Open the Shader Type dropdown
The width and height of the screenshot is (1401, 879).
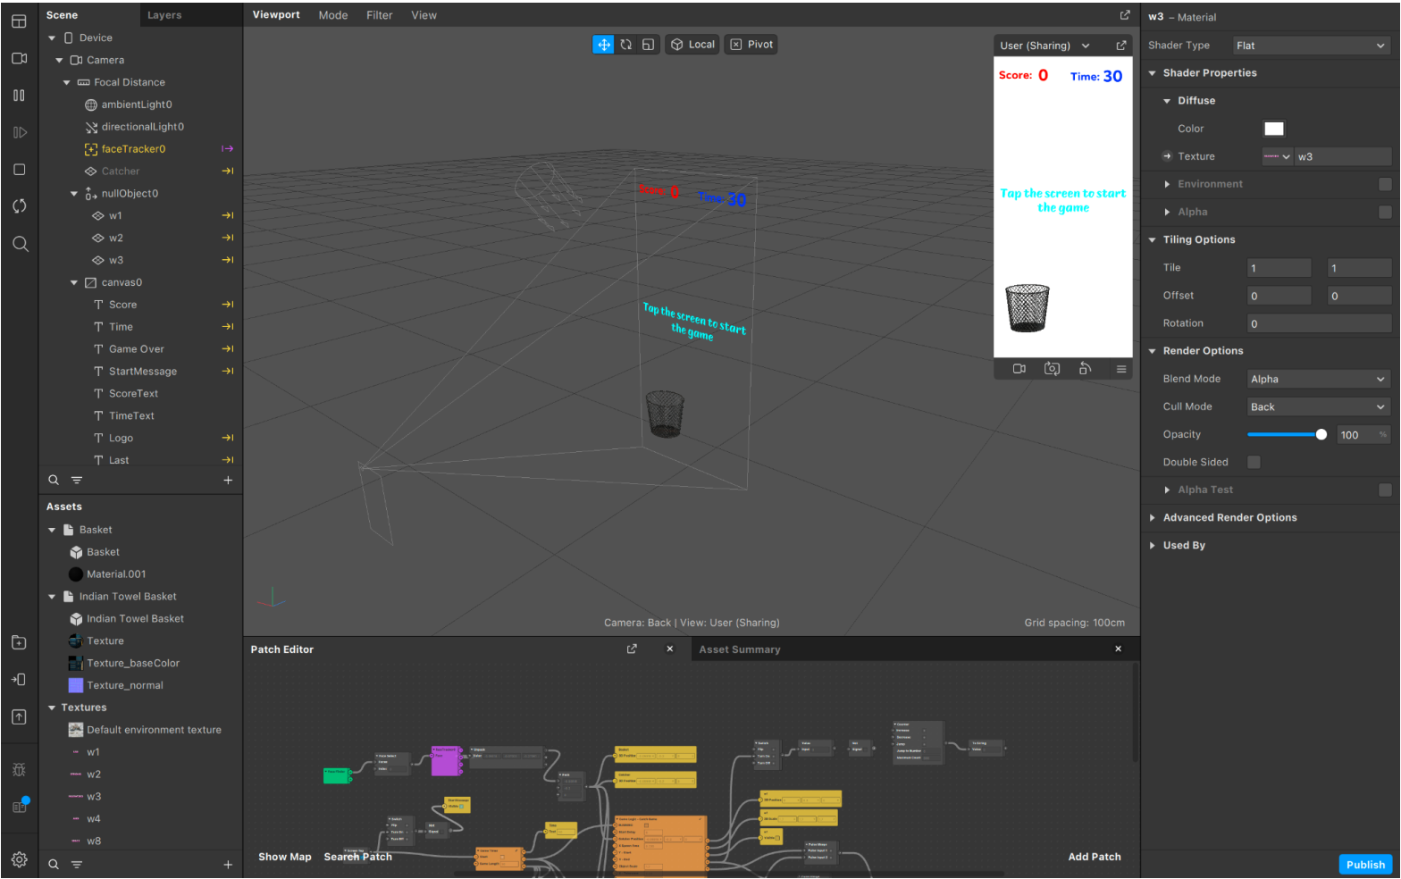click(1312, 46)
